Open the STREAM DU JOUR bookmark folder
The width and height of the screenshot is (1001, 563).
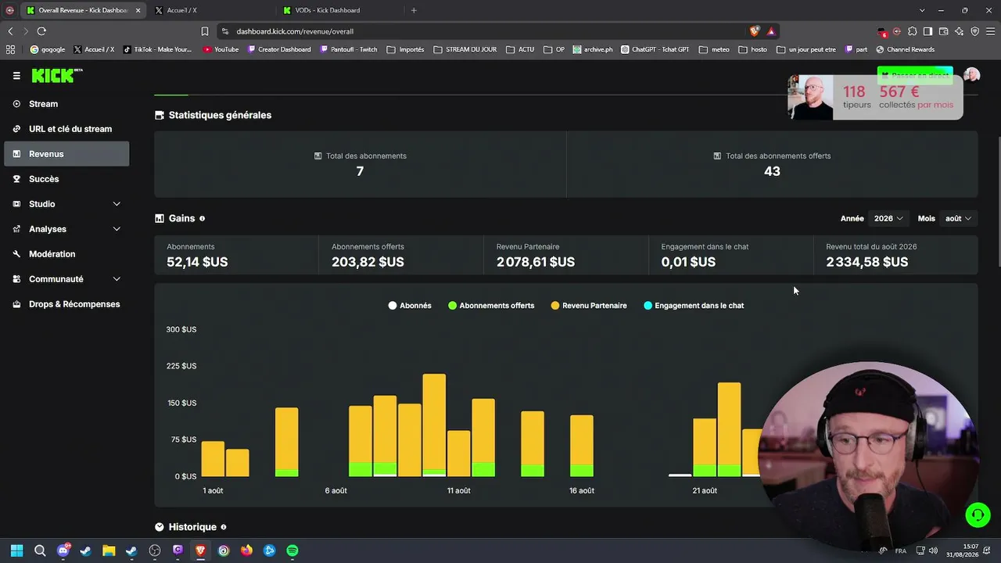pyautogui.click(x=465, y=49)
